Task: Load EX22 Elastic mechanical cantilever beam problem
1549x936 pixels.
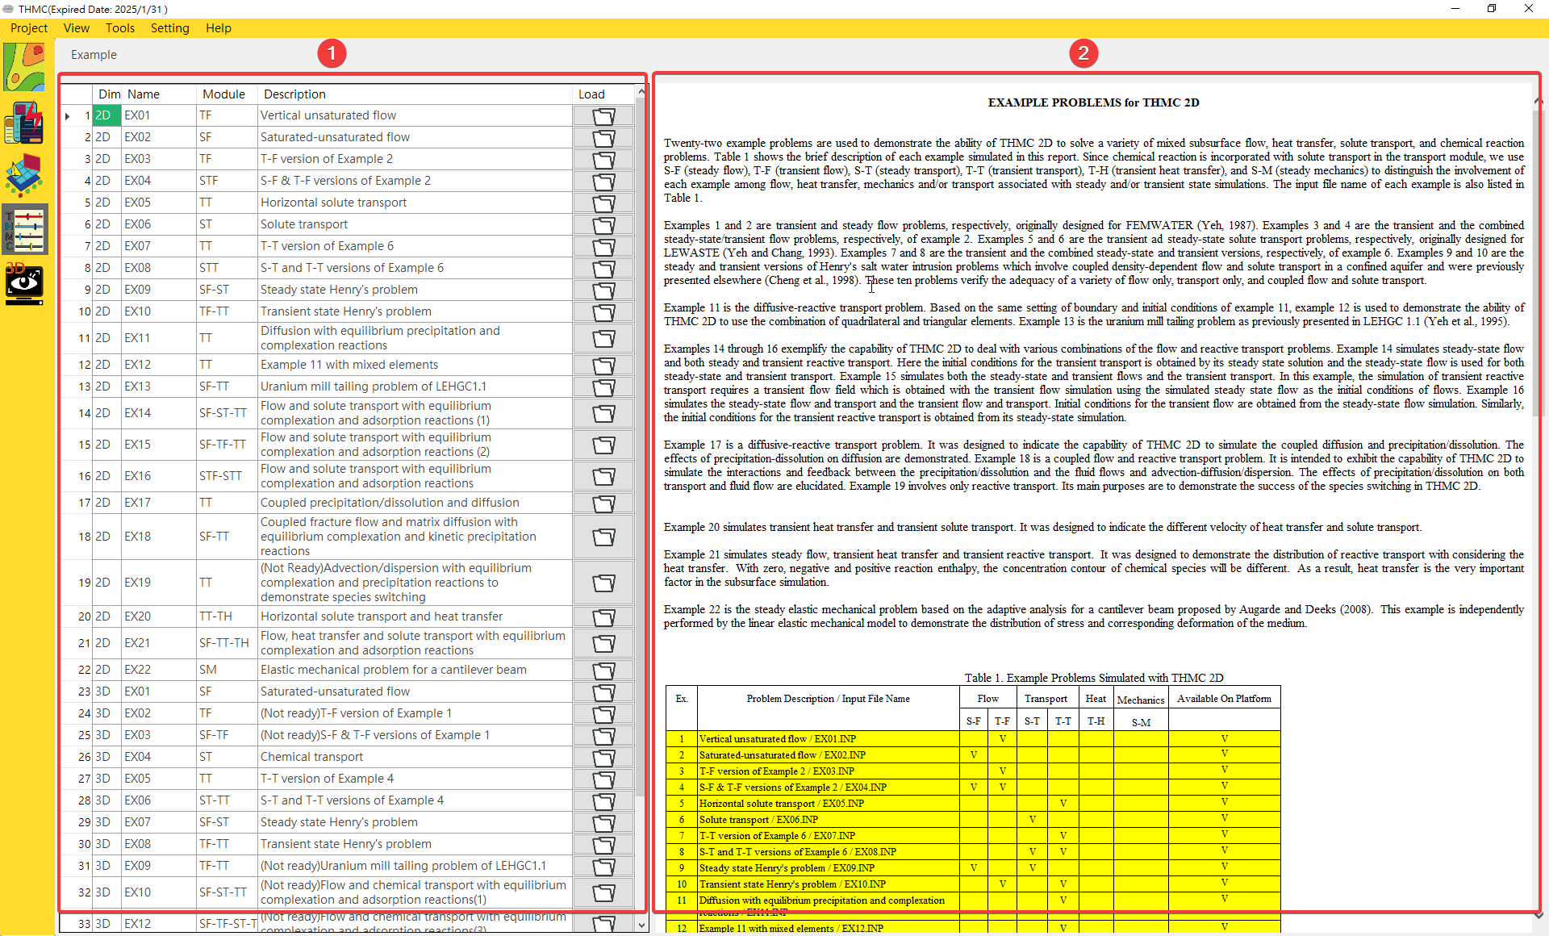Action: click(603, 670)
